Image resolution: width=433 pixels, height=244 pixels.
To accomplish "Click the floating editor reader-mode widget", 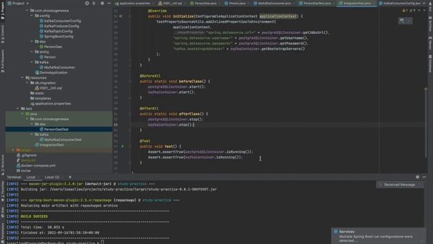I will [x=405, y=21].
